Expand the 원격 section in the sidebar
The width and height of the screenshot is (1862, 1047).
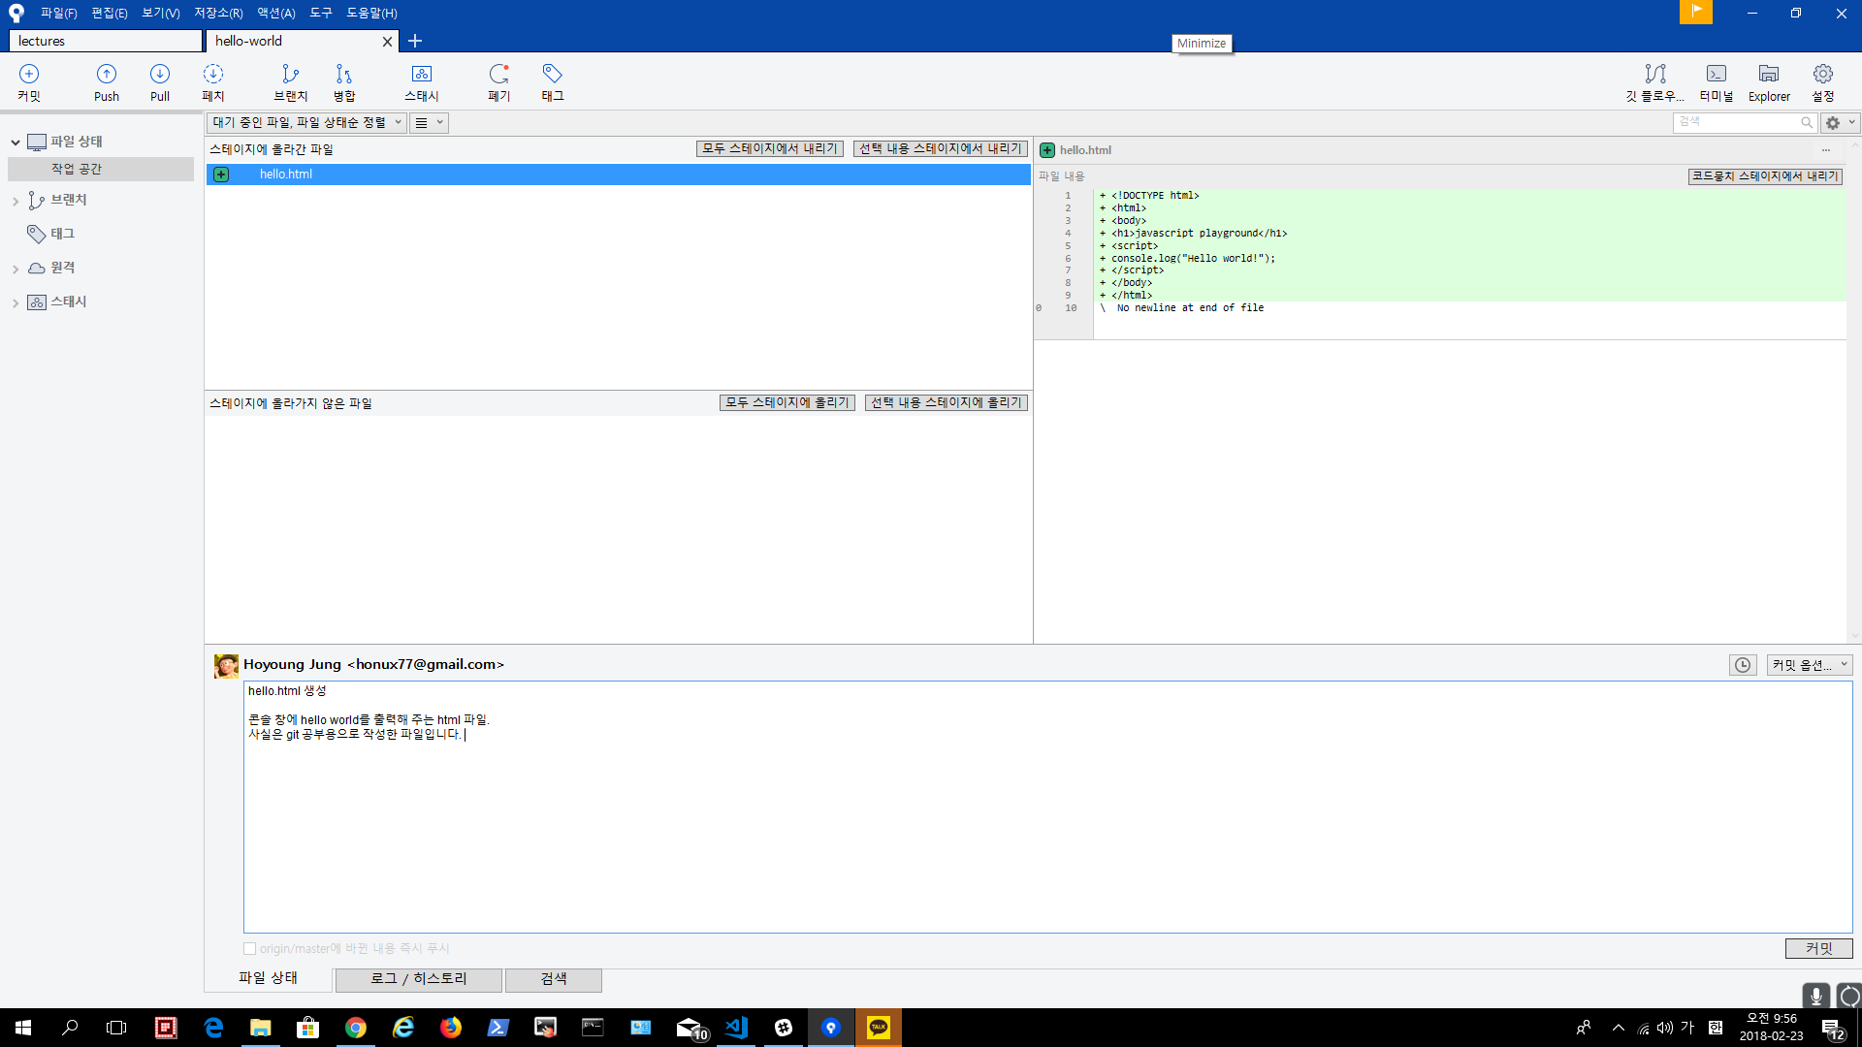16,268
